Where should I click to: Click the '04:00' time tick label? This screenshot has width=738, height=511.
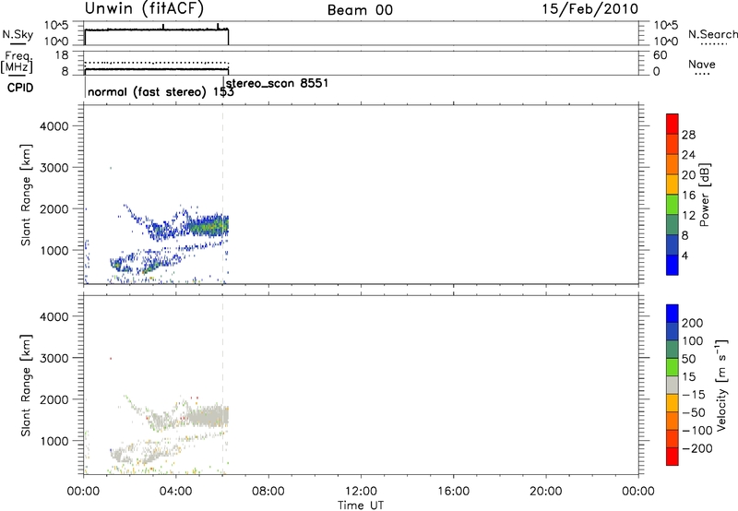(x=175, y=492)
